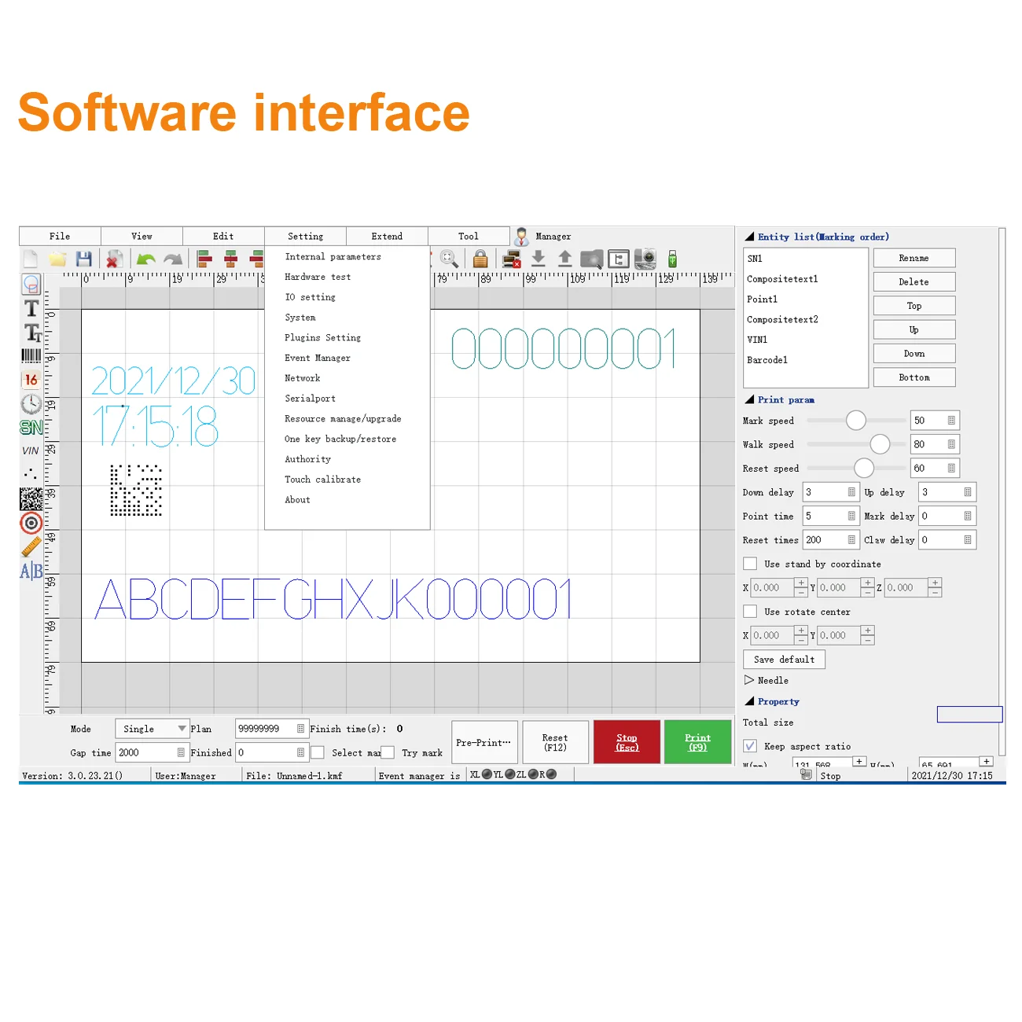Redo the action with gray arrow
The height and width of the screenshot is (1022, 1022).
[x=173, y=259]
